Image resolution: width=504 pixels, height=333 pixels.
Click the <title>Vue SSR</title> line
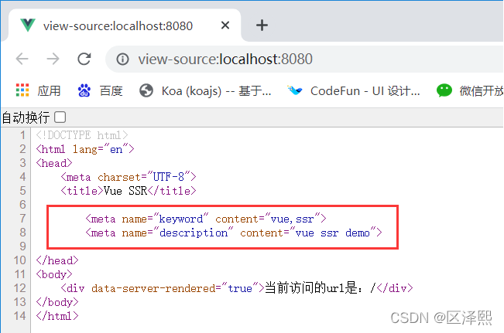129,191
